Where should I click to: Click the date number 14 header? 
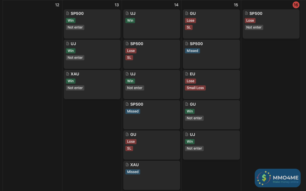coord(176,5)
